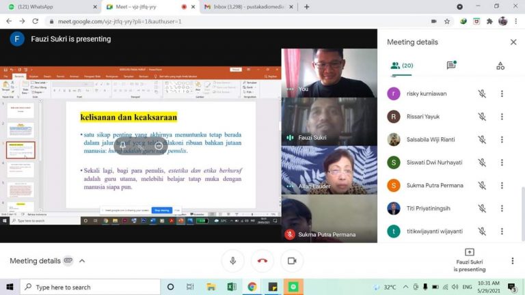Switch to the WhatsApp browser tab

[x=50, y=7]
